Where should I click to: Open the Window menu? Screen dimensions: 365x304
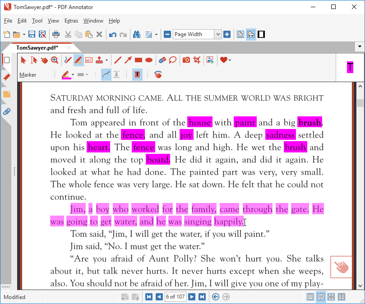tap(93, 21)
